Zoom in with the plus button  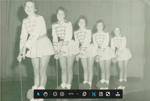(x=62, y=94)
